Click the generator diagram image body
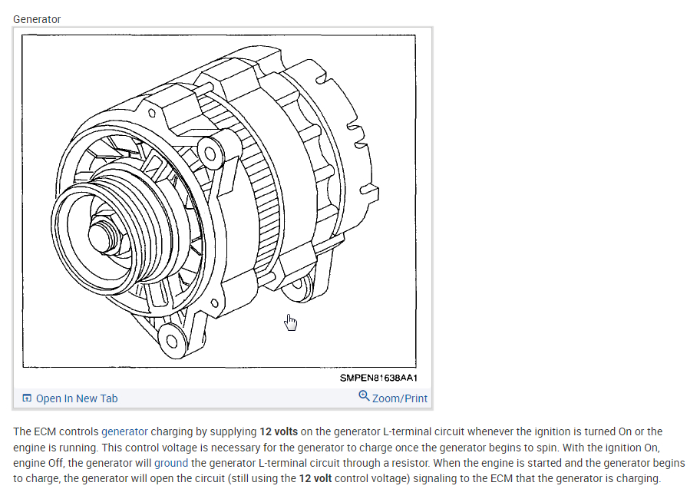Viewport: 700px width, 499px height. point(219,201)
